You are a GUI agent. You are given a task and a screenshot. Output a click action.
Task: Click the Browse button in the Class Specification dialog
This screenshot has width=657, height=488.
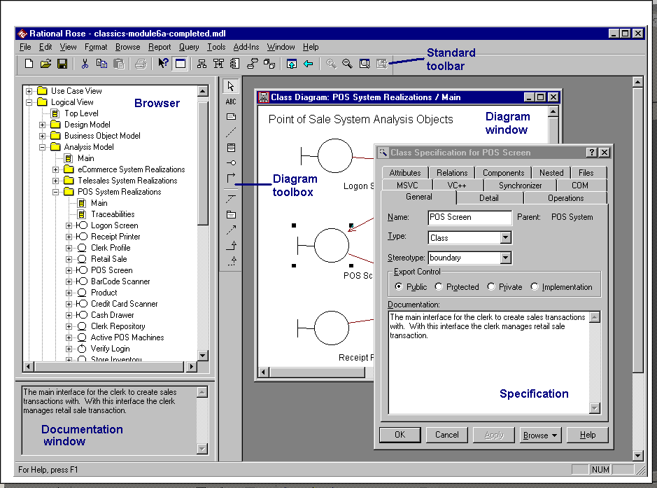coord(540,435)
